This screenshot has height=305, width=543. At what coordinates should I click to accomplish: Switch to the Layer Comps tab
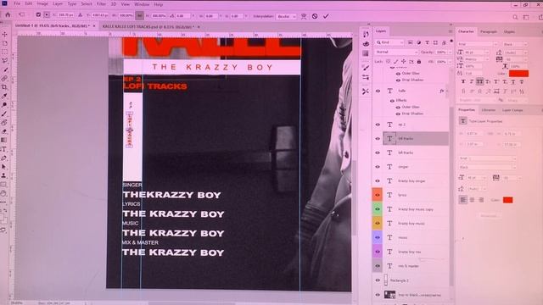[512, 110]
